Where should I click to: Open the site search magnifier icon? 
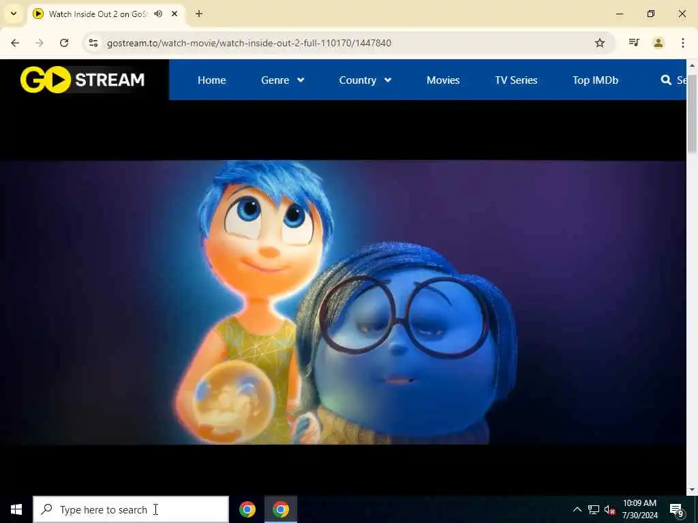666,80
